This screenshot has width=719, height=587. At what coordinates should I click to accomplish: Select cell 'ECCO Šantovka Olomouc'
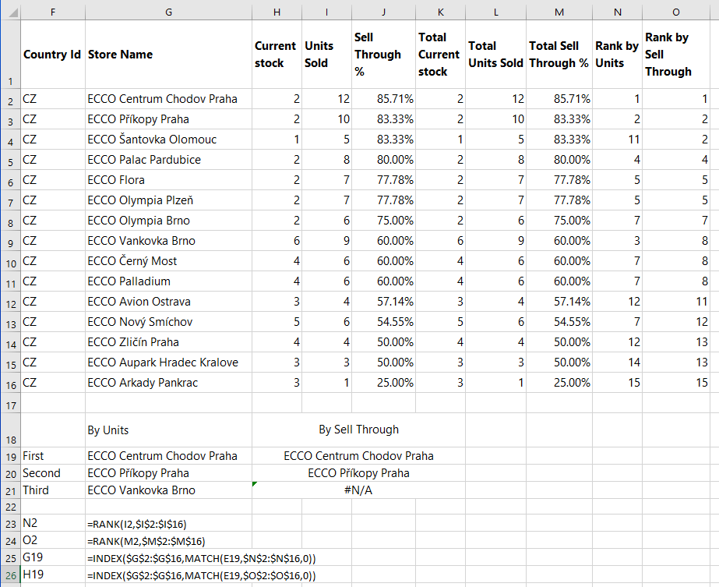(x=168, y=140)
